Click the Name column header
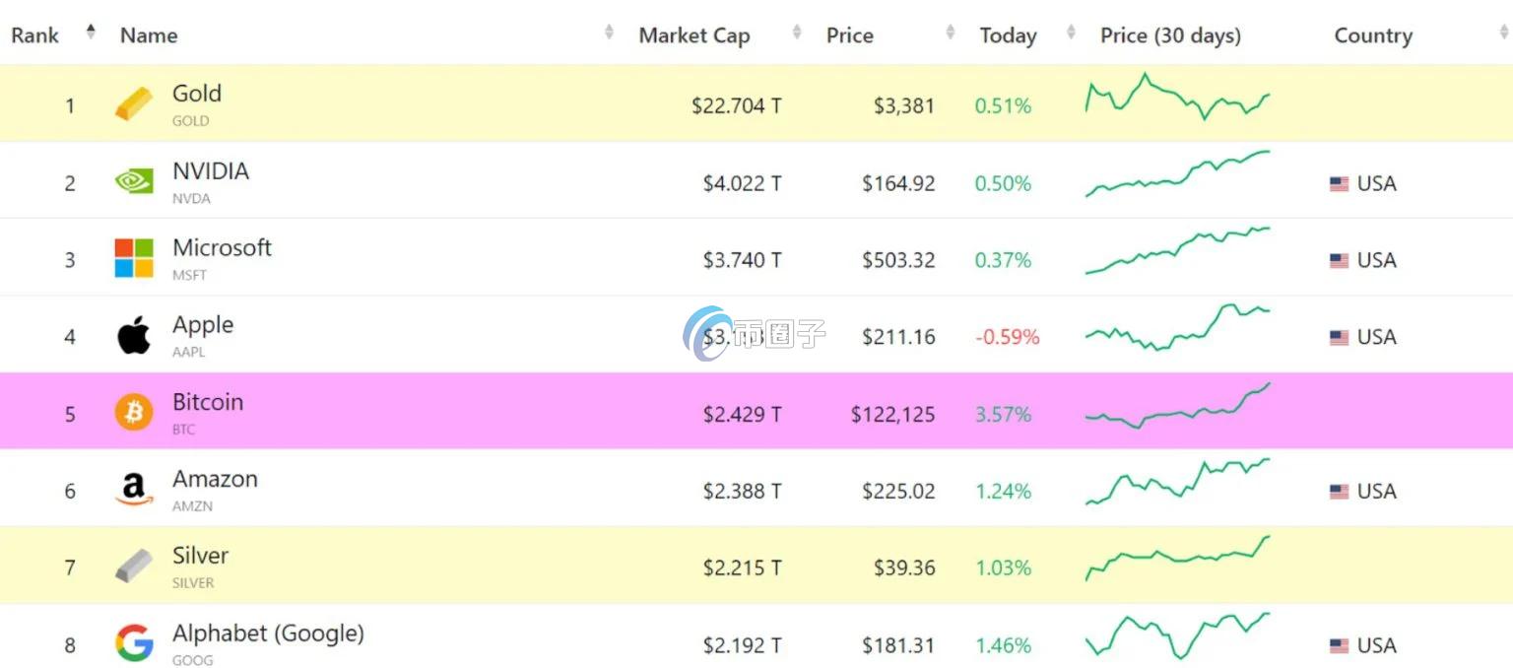1513x668 pixels. tap(149, 35)
